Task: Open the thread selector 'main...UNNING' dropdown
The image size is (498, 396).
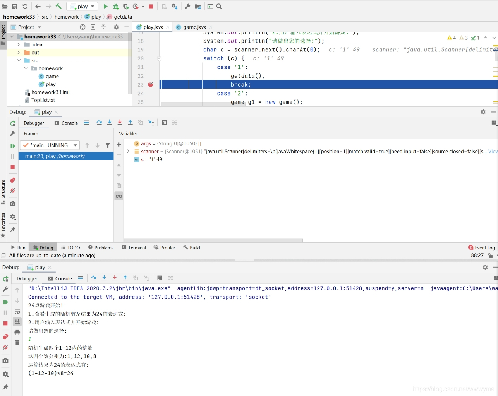Action: 50,145
